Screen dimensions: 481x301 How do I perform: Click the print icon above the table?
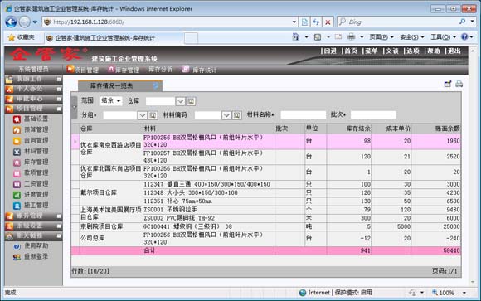(x=459, y=84)
